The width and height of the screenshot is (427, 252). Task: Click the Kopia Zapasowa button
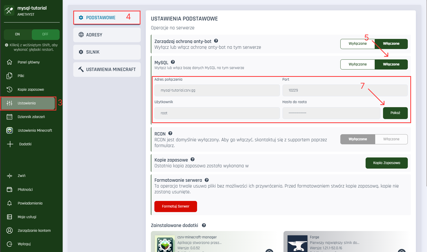(386, 163)
